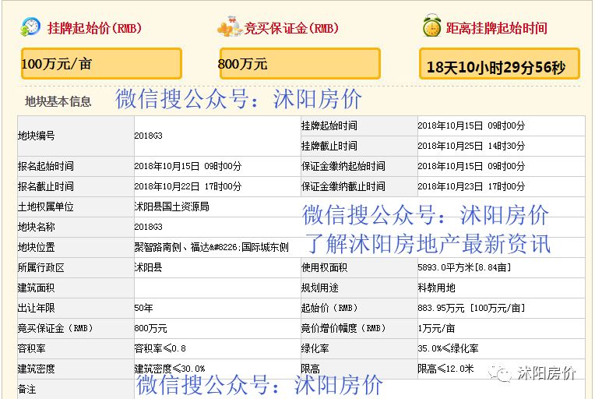
Task: Click the clock icon beside 挂牌起始价
Action: [30, 27]
